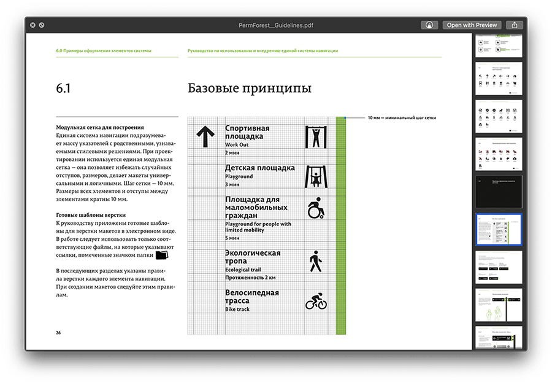This screenshot has height=384, width=552.
Task: Click the hiker pictogram for Ecological trail
Action: click(x=315, y=261)
